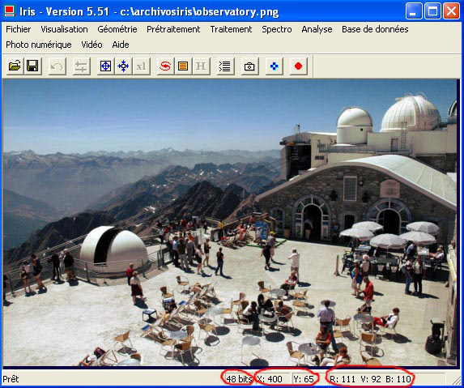Viewport: 464px width, 388px height.
Task: Click the 48 bits status bar field
Action: pyautogui.click(x=238, y=379)
